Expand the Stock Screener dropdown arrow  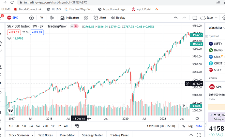32,135
